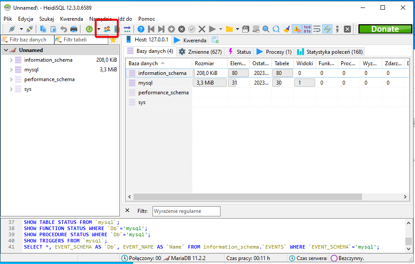Viewport: 415px width, 264px height.
Task: Click the green Refresh icon
Action: pos(89,29)
